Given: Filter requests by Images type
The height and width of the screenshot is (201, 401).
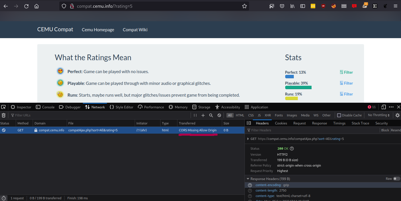Looking at the screenshot, I should 292,115.
